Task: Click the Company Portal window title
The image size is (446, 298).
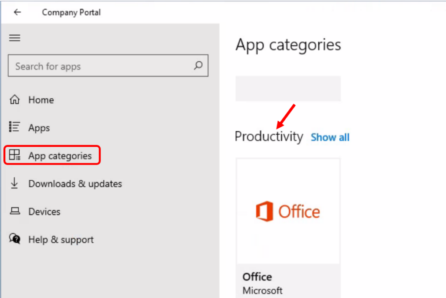Action: point(71,13)
